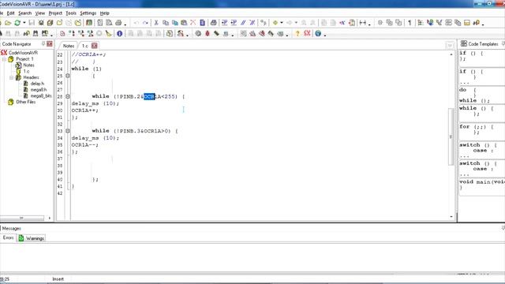Viewport: 505px width, 284px height.
Task: Select Other Files in project tree
Action: [x=26, y=102]
